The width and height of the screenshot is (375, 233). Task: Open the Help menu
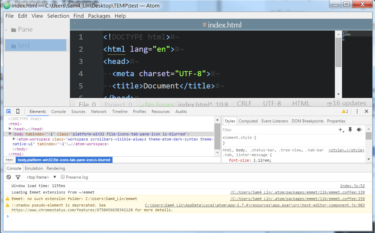click(x=120, y=16)
